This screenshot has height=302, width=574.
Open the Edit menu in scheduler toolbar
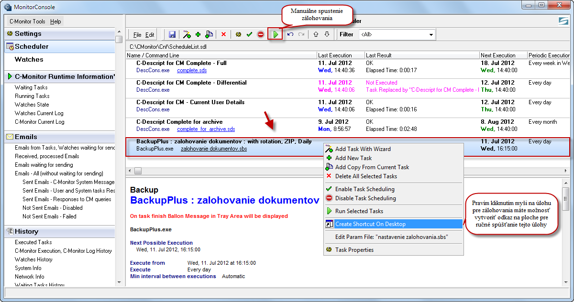[150, 35]
